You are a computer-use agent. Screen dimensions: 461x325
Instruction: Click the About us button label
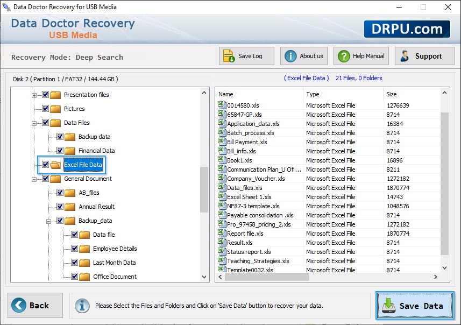tap(311, 56)
